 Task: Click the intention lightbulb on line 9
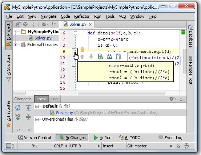coord(83,49)
